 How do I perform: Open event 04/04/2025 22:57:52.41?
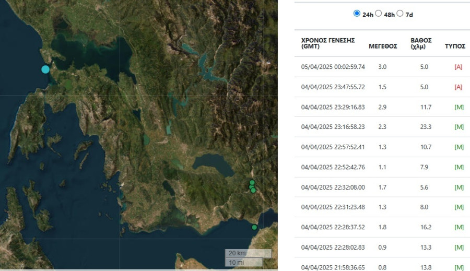[333, 147]
